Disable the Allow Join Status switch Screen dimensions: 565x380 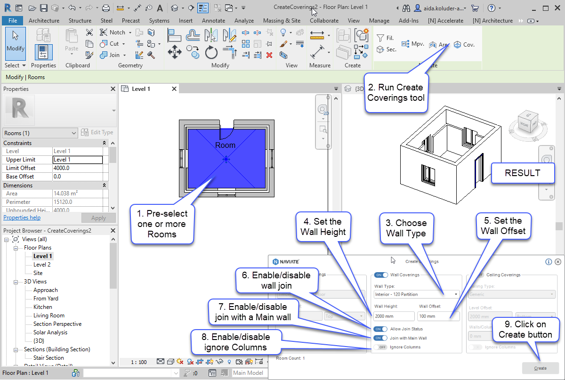click(x=380, y=329)
